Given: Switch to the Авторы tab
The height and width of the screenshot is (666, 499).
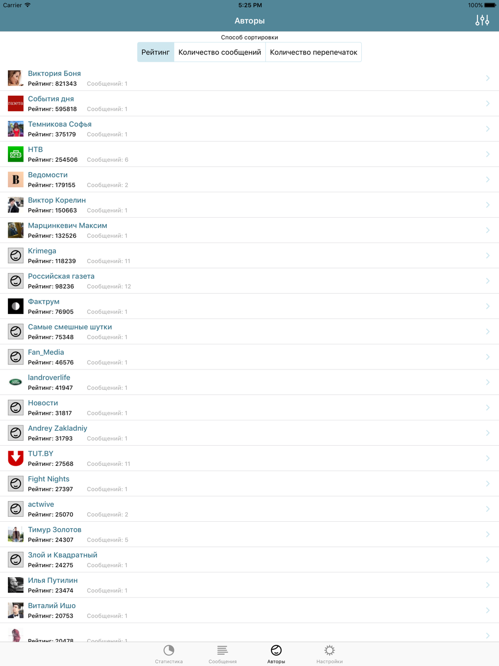Looking at the screenshot, I should pyautogui.click(x=276, y=654).
